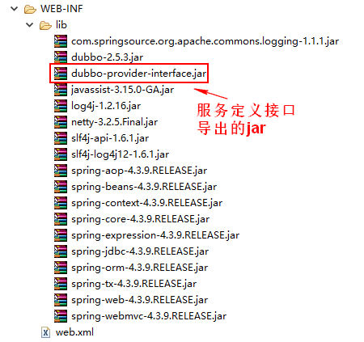Click the lib folder icon

45,25
